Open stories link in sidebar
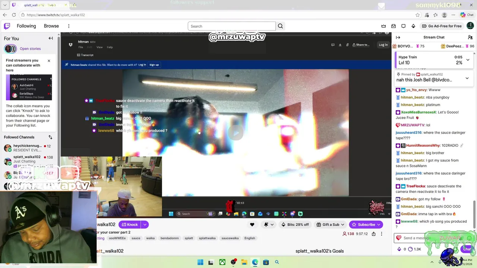The width and height of the screenshot is (477, 268). 30,49
